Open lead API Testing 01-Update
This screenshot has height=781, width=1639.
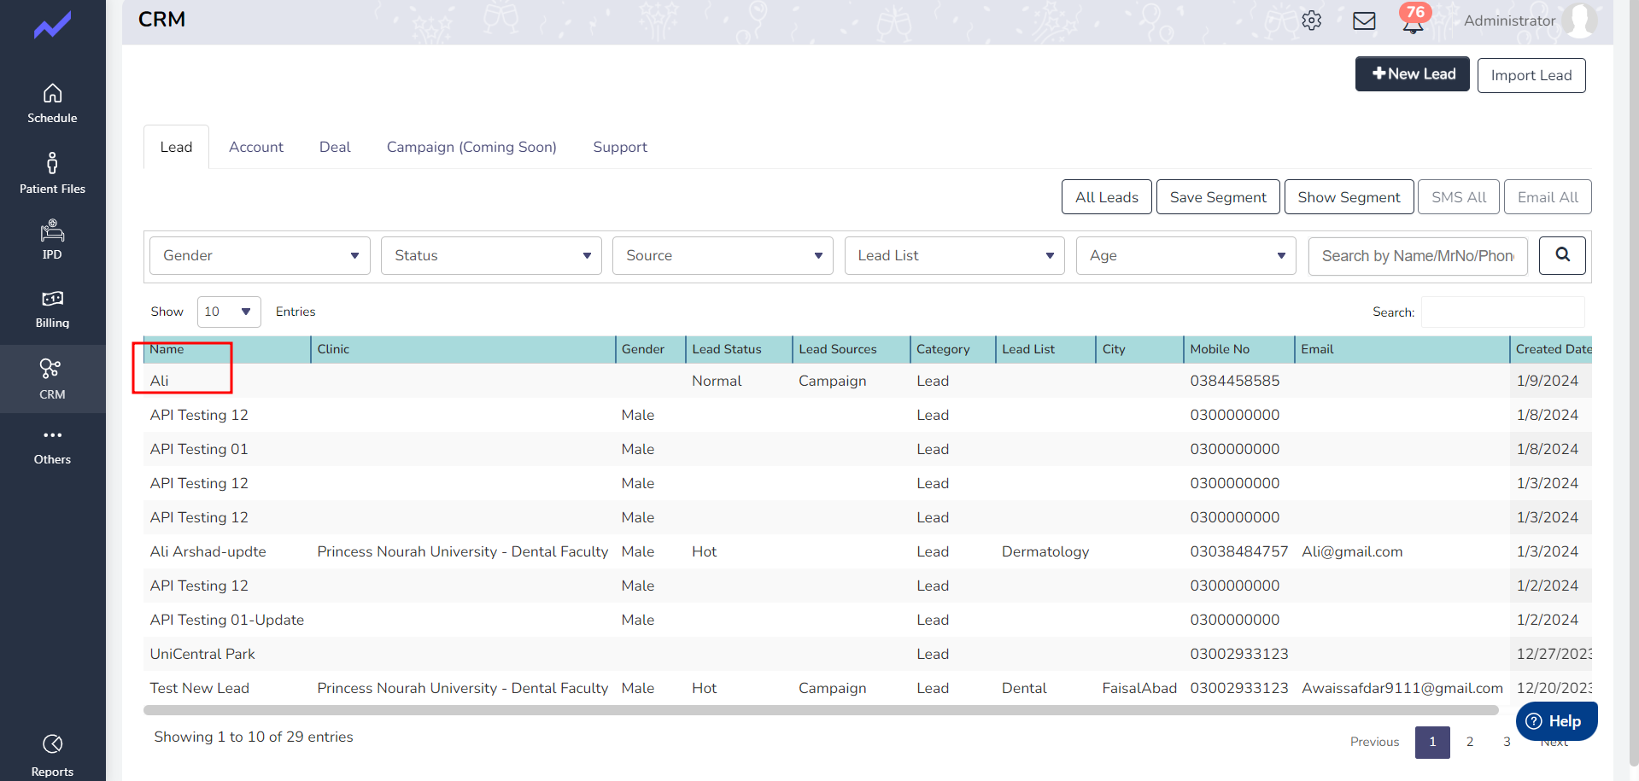pos(226,620)
